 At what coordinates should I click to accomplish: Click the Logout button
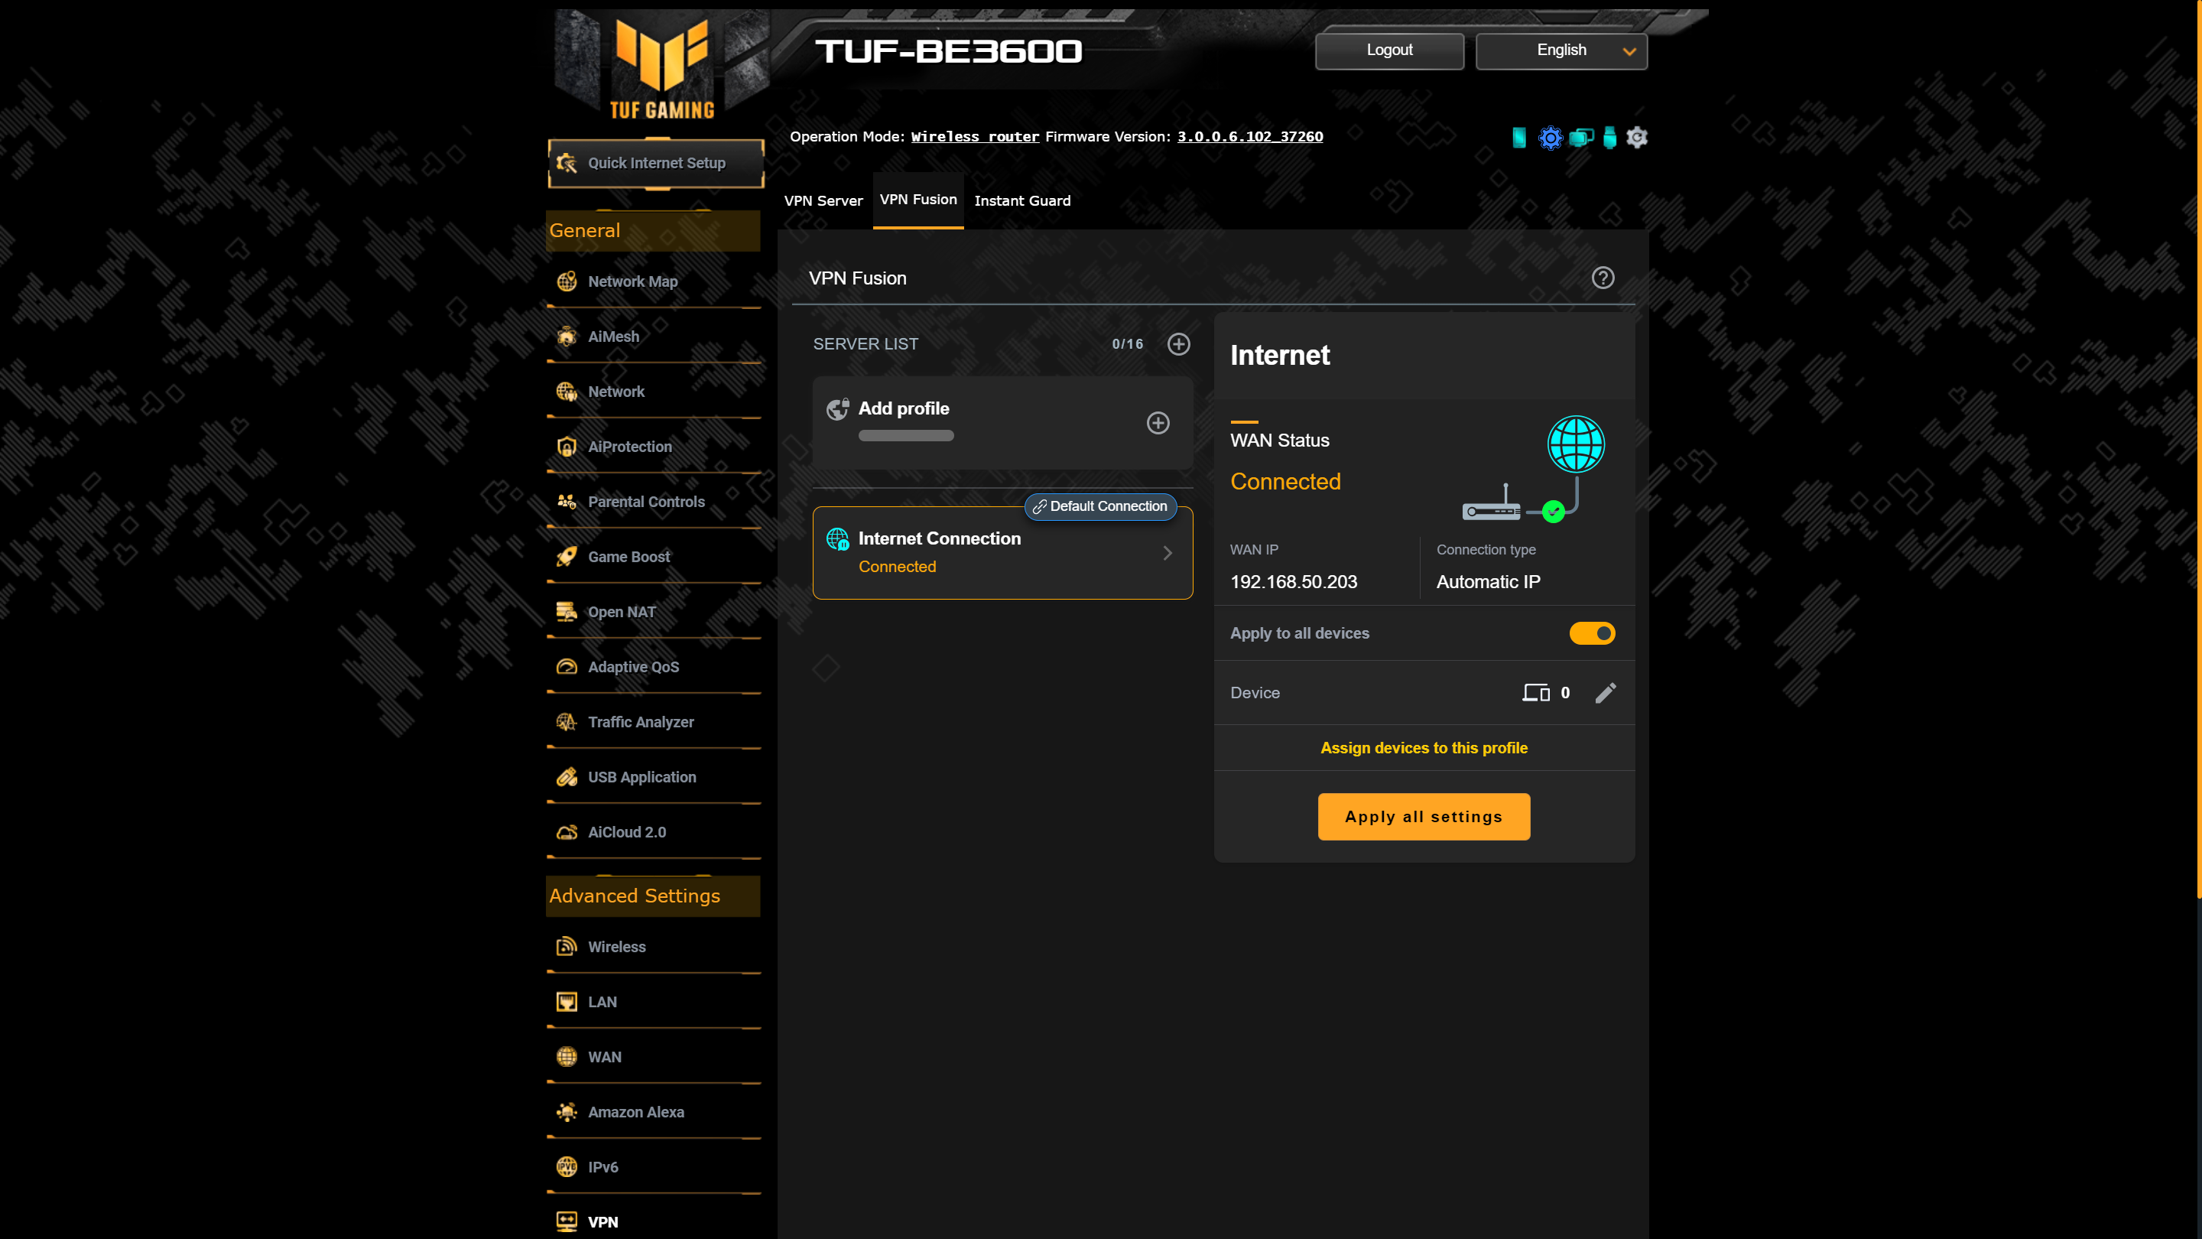click(x=1389, y=50)
